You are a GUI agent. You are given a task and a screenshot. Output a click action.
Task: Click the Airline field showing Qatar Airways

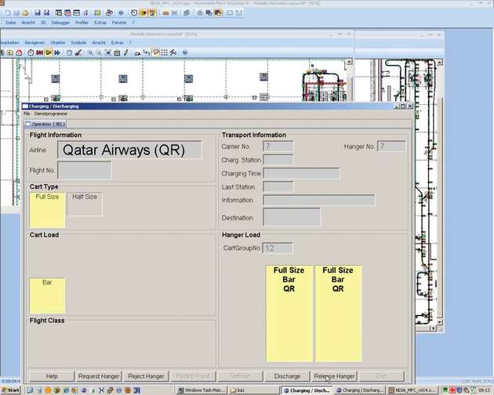point(129,150)
